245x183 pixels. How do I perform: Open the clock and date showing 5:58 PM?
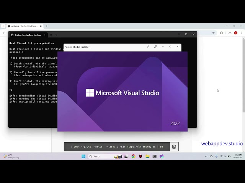(237, 156)
